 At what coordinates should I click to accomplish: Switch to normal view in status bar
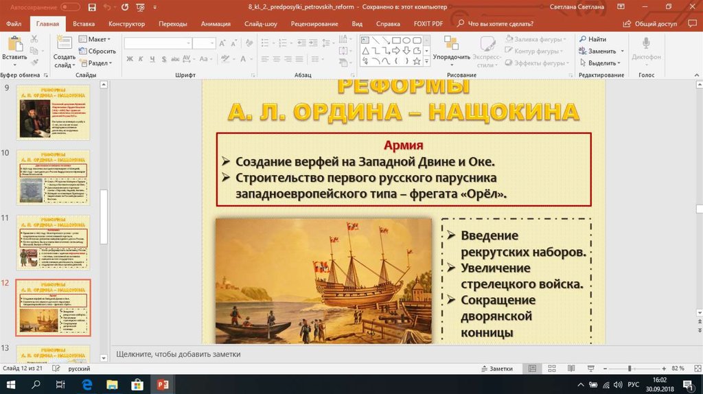(532, 369)
